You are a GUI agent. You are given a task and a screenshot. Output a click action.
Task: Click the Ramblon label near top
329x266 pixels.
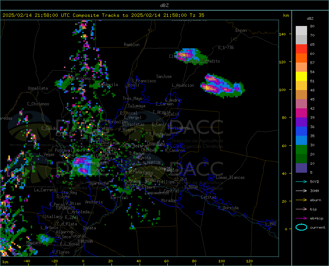tap(132, 45)
